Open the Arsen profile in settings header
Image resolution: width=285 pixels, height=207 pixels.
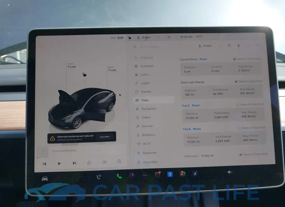coord(205,46)
